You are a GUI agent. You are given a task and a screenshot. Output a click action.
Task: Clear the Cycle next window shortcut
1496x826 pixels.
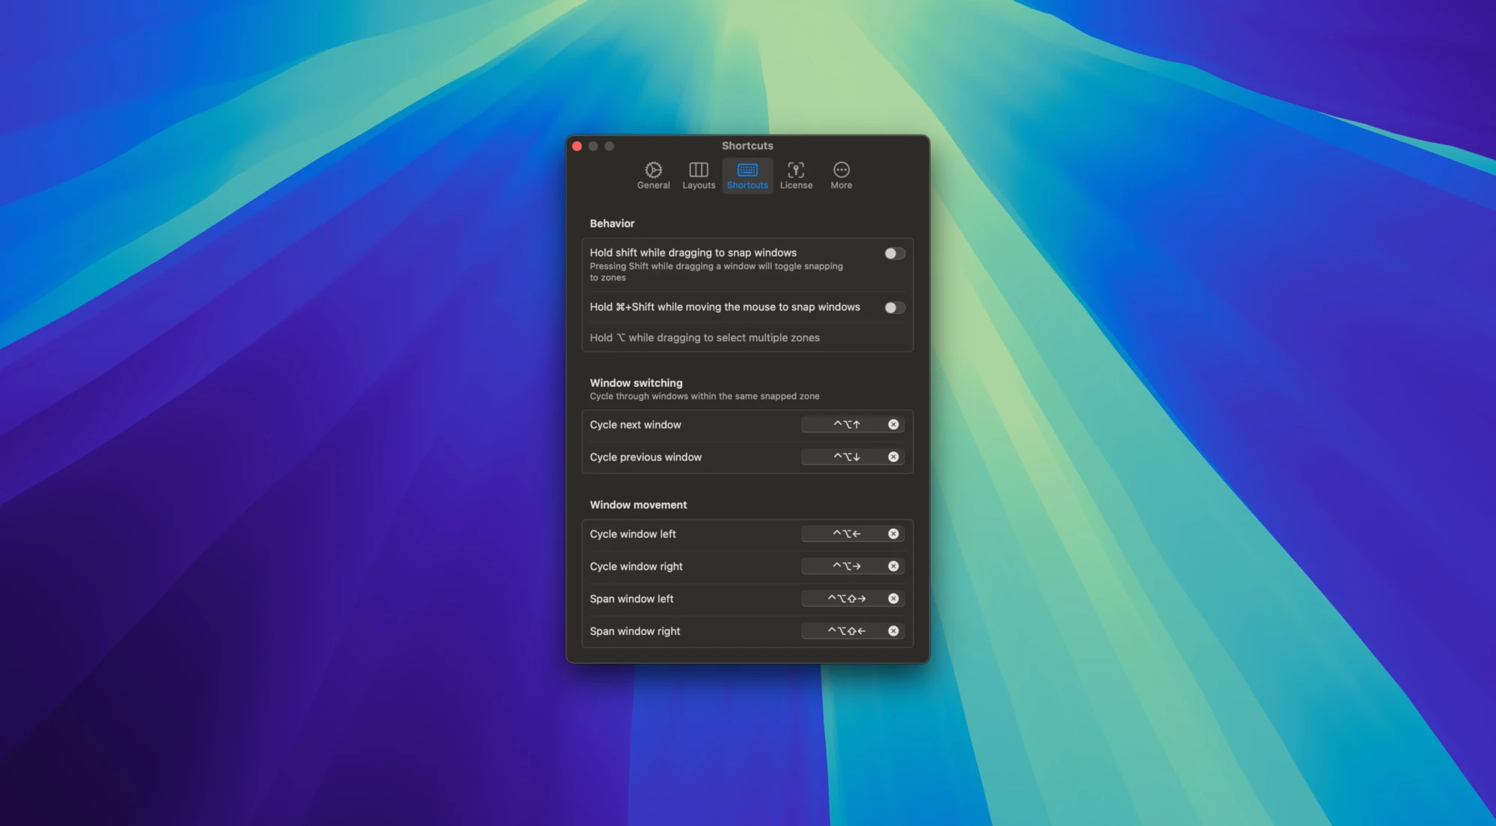pos(893,424)
